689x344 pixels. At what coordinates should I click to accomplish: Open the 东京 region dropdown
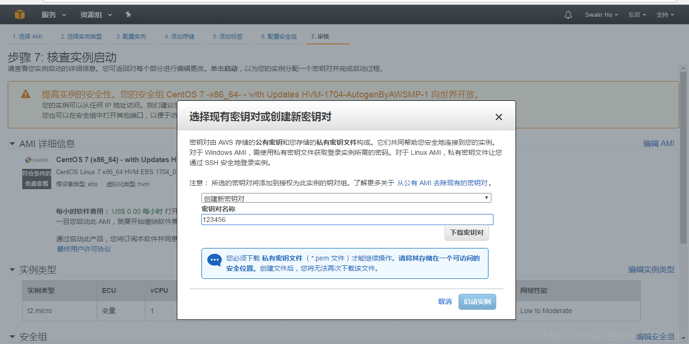[x=637, y=15]
